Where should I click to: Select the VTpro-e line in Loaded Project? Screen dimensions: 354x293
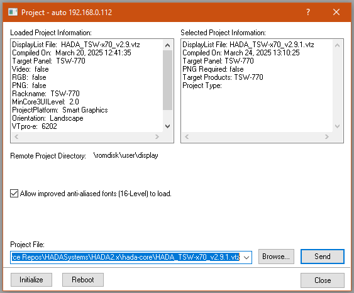tap(35, 126)
